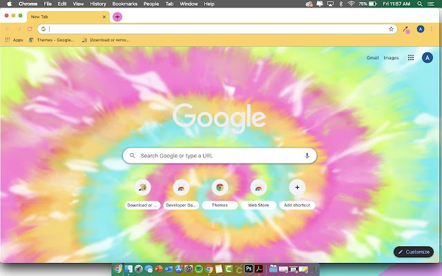The height and width of the screenshot is (276, 442).
Task: Open the Download or... shortcut tile
Action: (x=142, y=194)
